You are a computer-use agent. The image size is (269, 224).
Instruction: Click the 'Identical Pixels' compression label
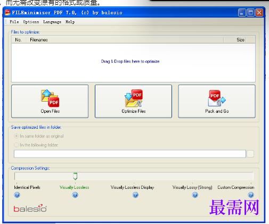point(27,187)
